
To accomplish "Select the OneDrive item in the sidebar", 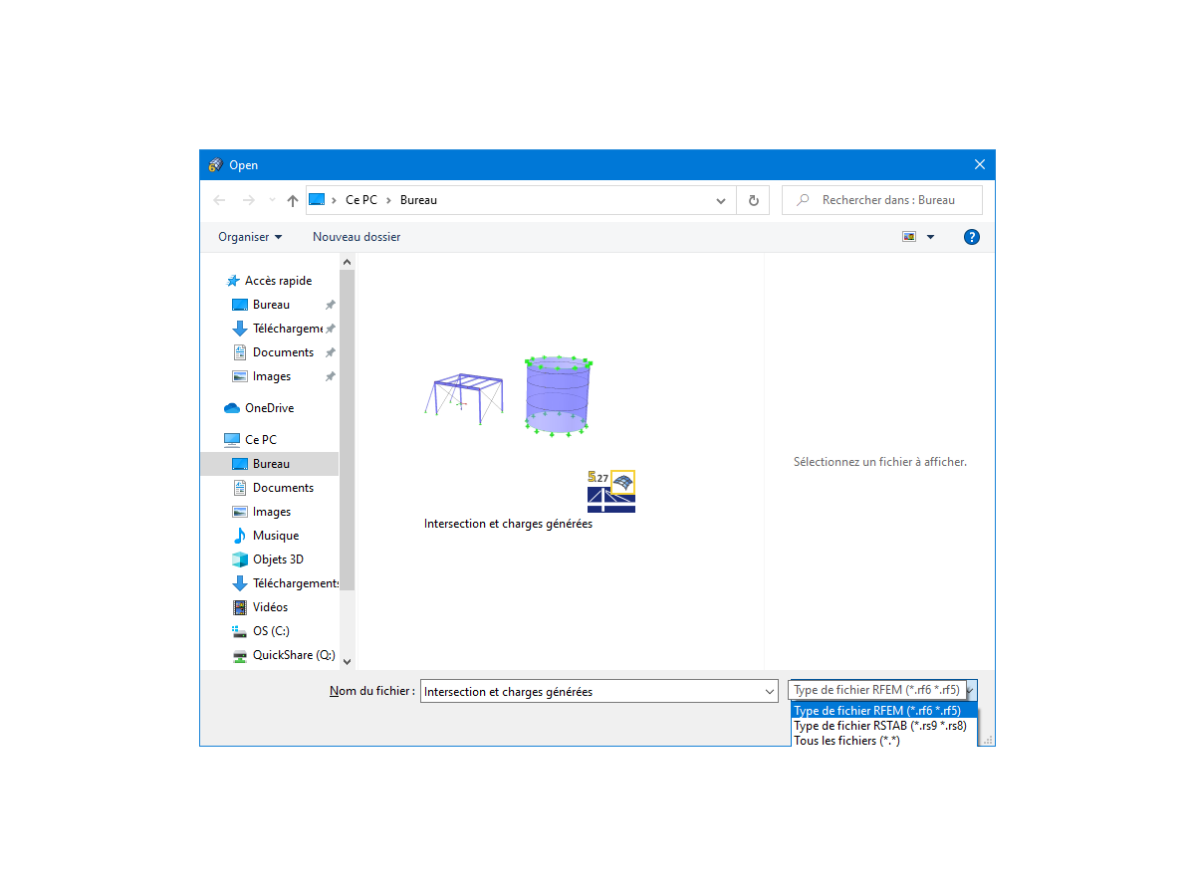I will (x=270, y=408).
